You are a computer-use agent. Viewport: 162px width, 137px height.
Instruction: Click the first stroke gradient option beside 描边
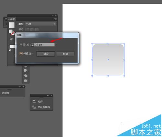[27, 29]
